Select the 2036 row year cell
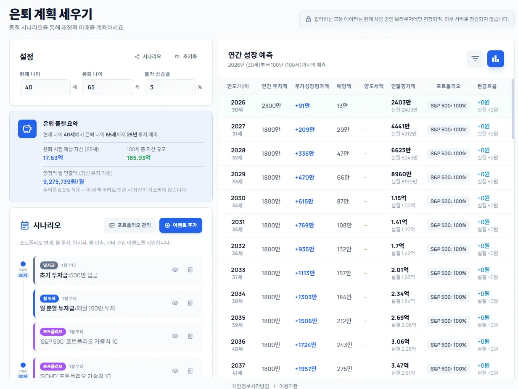This screenshot has width=518, height=389. point(238,345)
